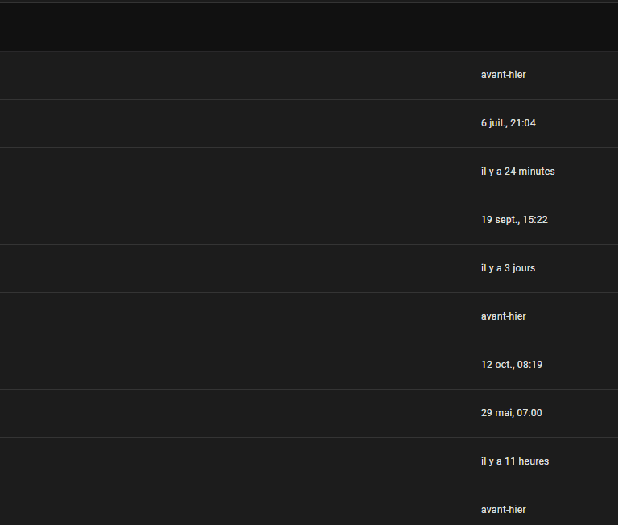This screenshot has height=525, width=618.
Task: Click the "il y a 11 heures" timestamp
Action: [515, 461]
